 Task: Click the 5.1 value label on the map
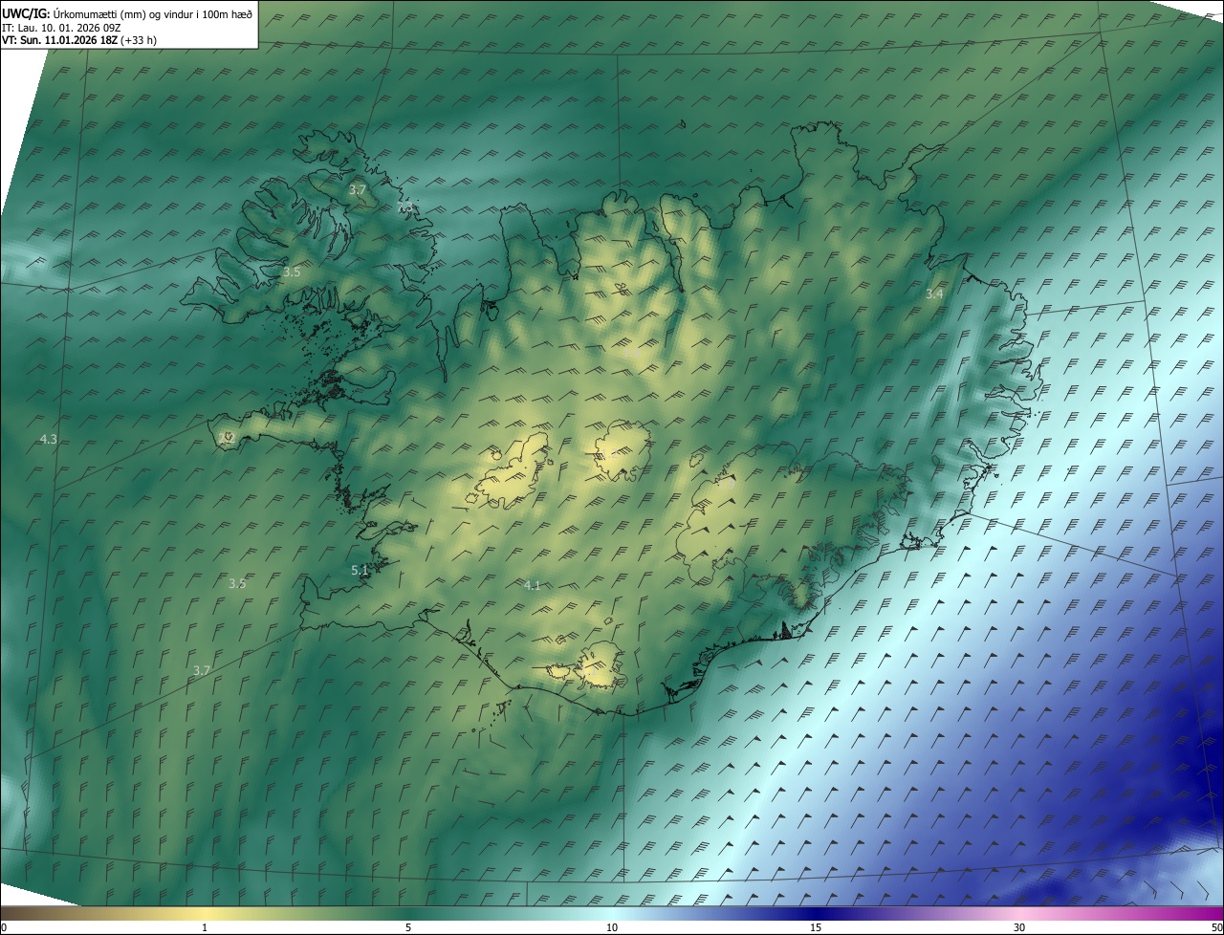click(x=360, y=571)
